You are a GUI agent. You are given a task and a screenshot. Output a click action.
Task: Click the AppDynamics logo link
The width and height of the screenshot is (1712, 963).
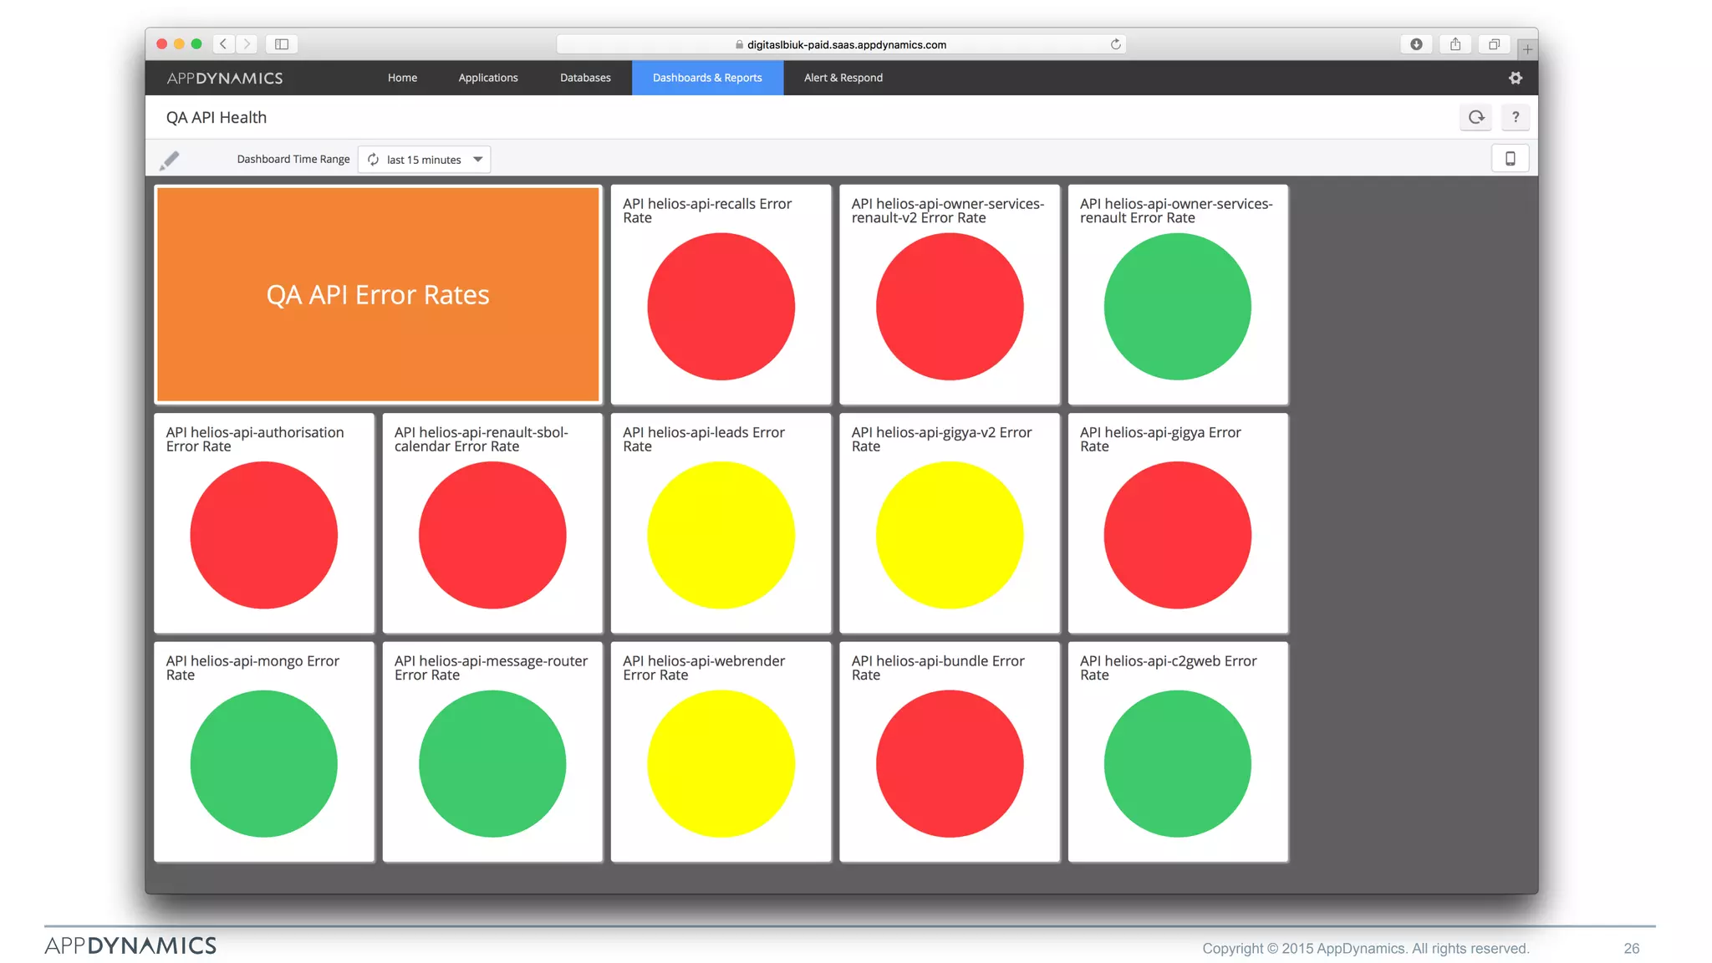point(225,78)
